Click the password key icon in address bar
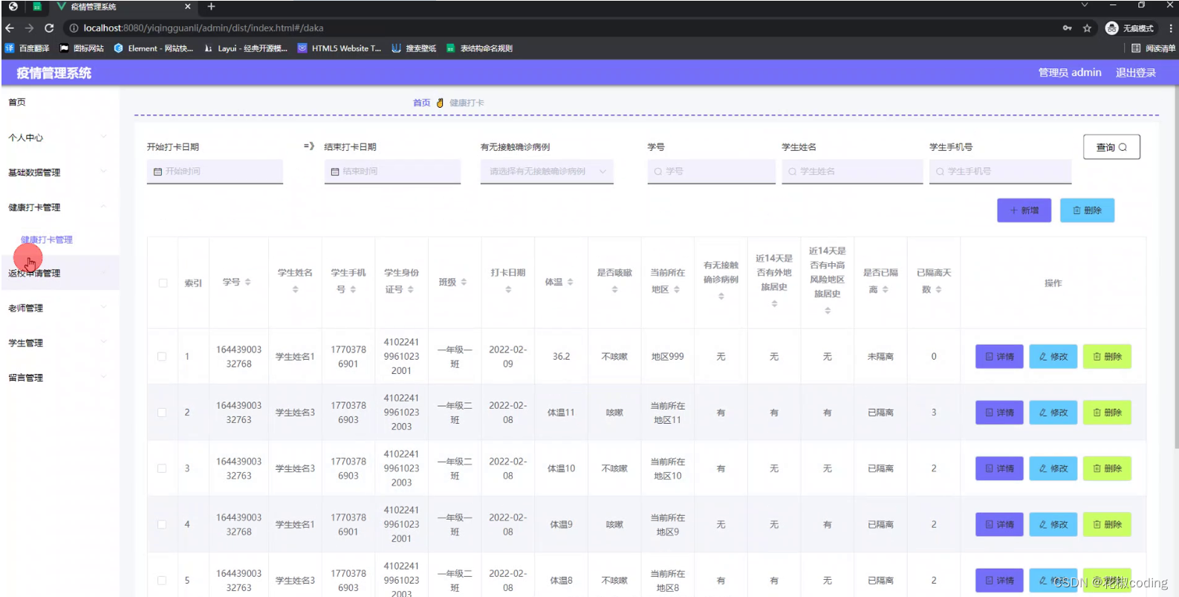 [x=1068, y=28]
